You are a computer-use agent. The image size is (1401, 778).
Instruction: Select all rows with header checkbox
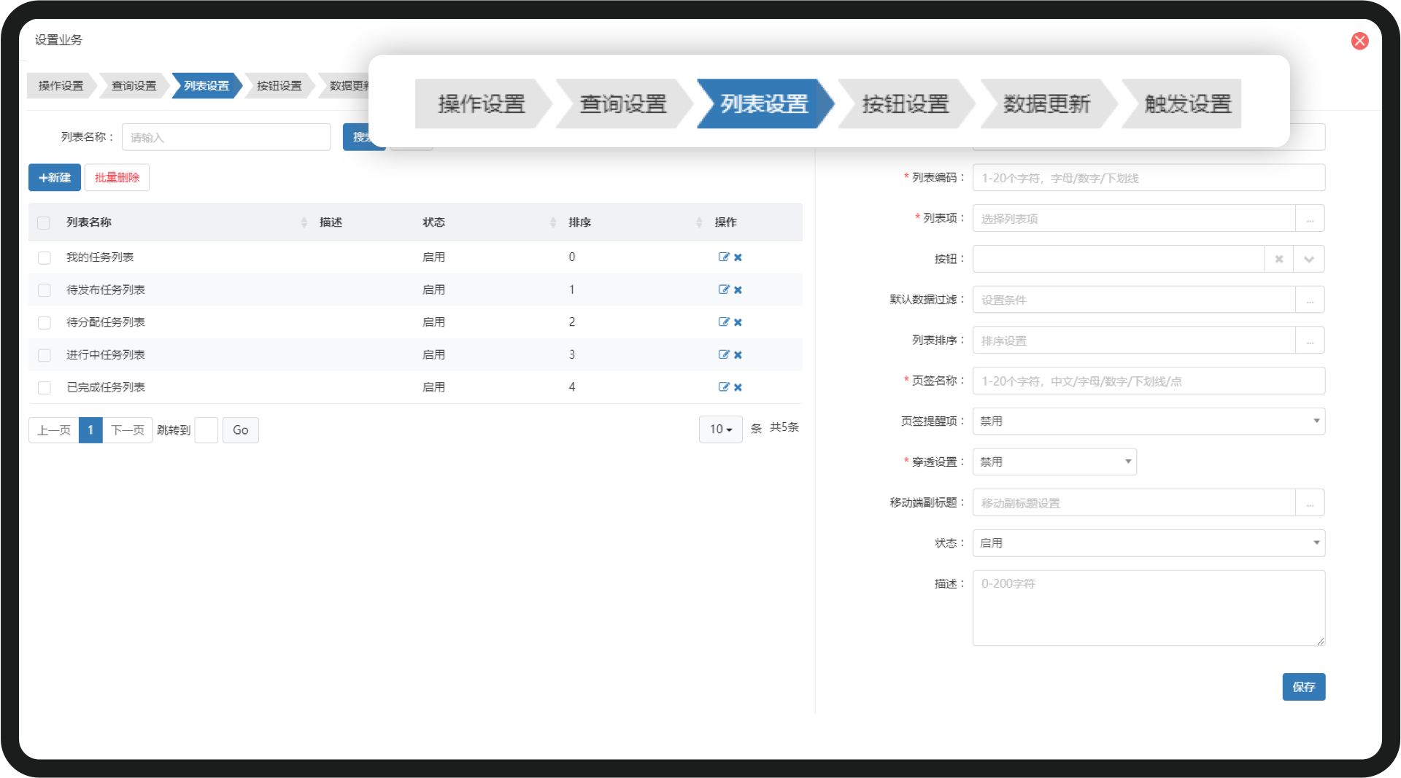45,222
